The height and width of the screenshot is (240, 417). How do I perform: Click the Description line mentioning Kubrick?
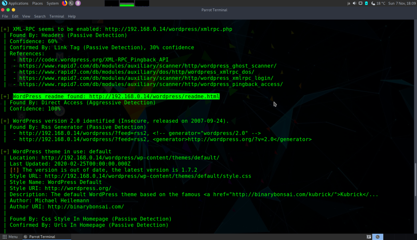pyautogui.click(x=194, y=194)
